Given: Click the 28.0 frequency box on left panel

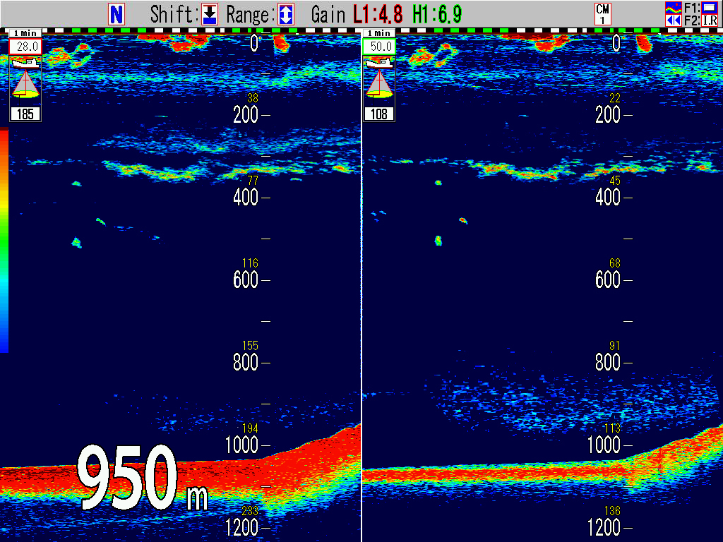Looking at the screenshot, I should [x=25, y=47].
